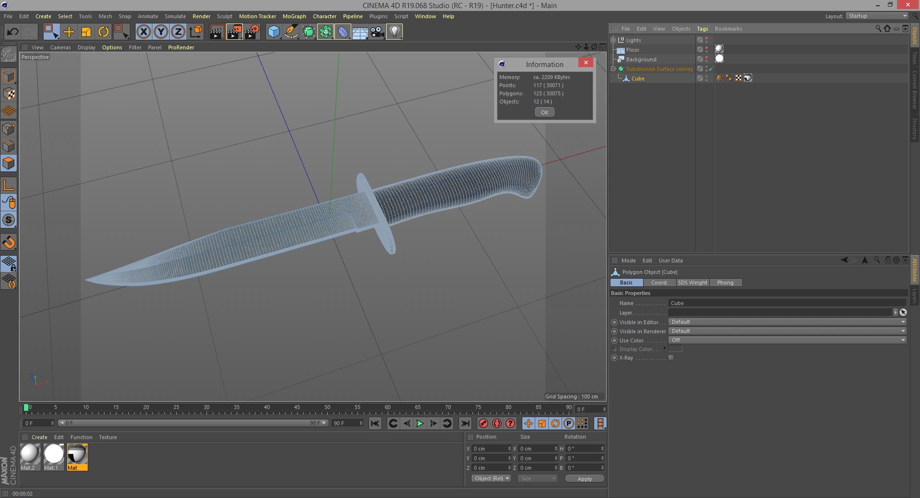Viewport: 920px width, 498px height.
Task: Toggle Visible in Editor animation radio
Action: click(x=614, y=322)
